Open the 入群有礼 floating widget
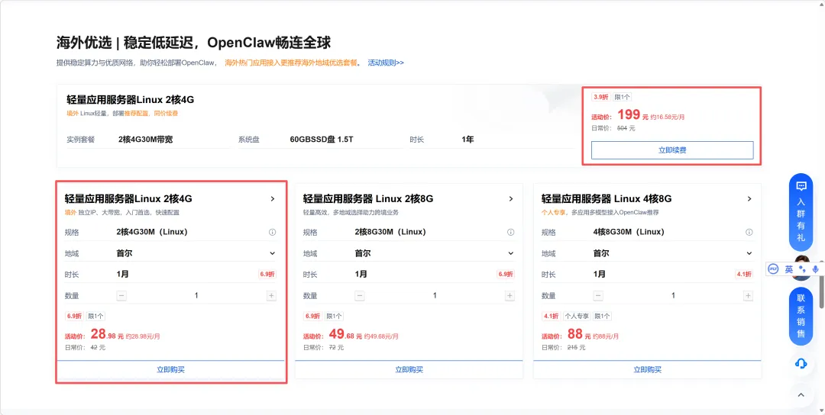825x415 pixels. pos(801,212)
